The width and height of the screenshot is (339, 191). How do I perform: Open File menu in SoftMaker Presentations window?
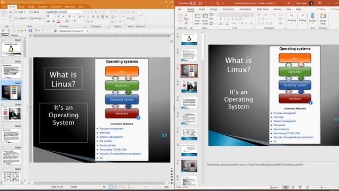coord(4,7)
